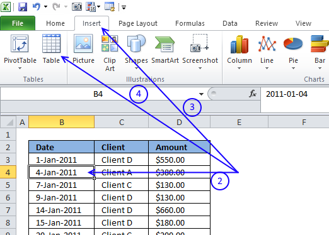This screenshot has height=235, width=329.
Task: Click the Table button icon
Action: (x=52, y=43)
